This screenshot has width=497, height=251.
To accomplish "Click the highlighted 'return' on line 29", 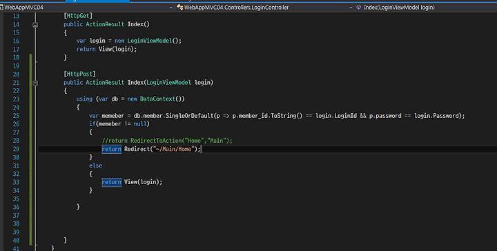I will pyautogui.click(x=112, y=149).
